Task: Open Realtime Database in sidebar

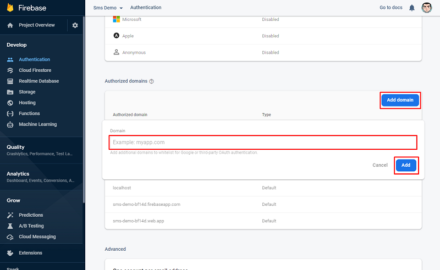Action: [x=38, y=81]
